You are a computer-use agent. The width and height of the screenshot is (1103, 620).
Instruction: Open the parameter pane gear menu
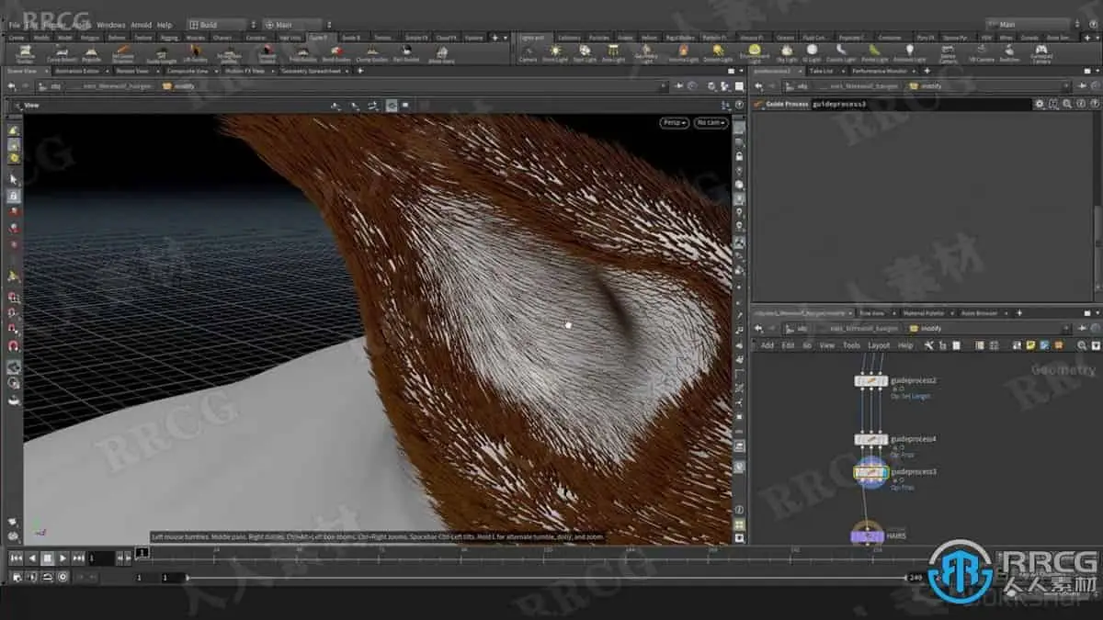(1040, 105)
